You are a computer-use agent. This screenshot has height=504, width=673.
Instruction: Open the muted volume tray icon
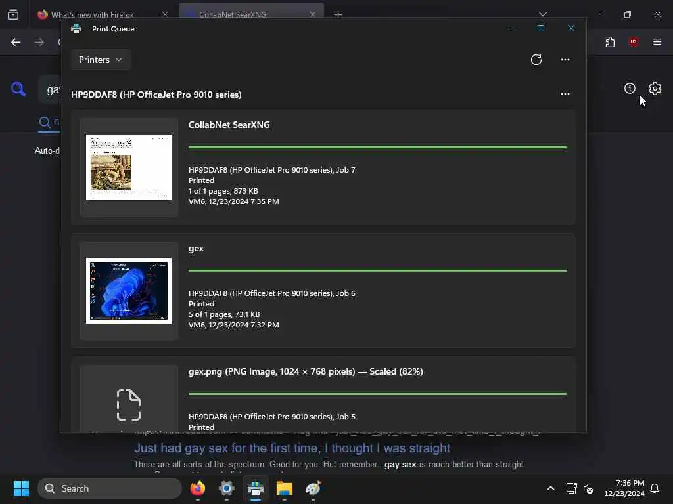click(x=588, y=488)
